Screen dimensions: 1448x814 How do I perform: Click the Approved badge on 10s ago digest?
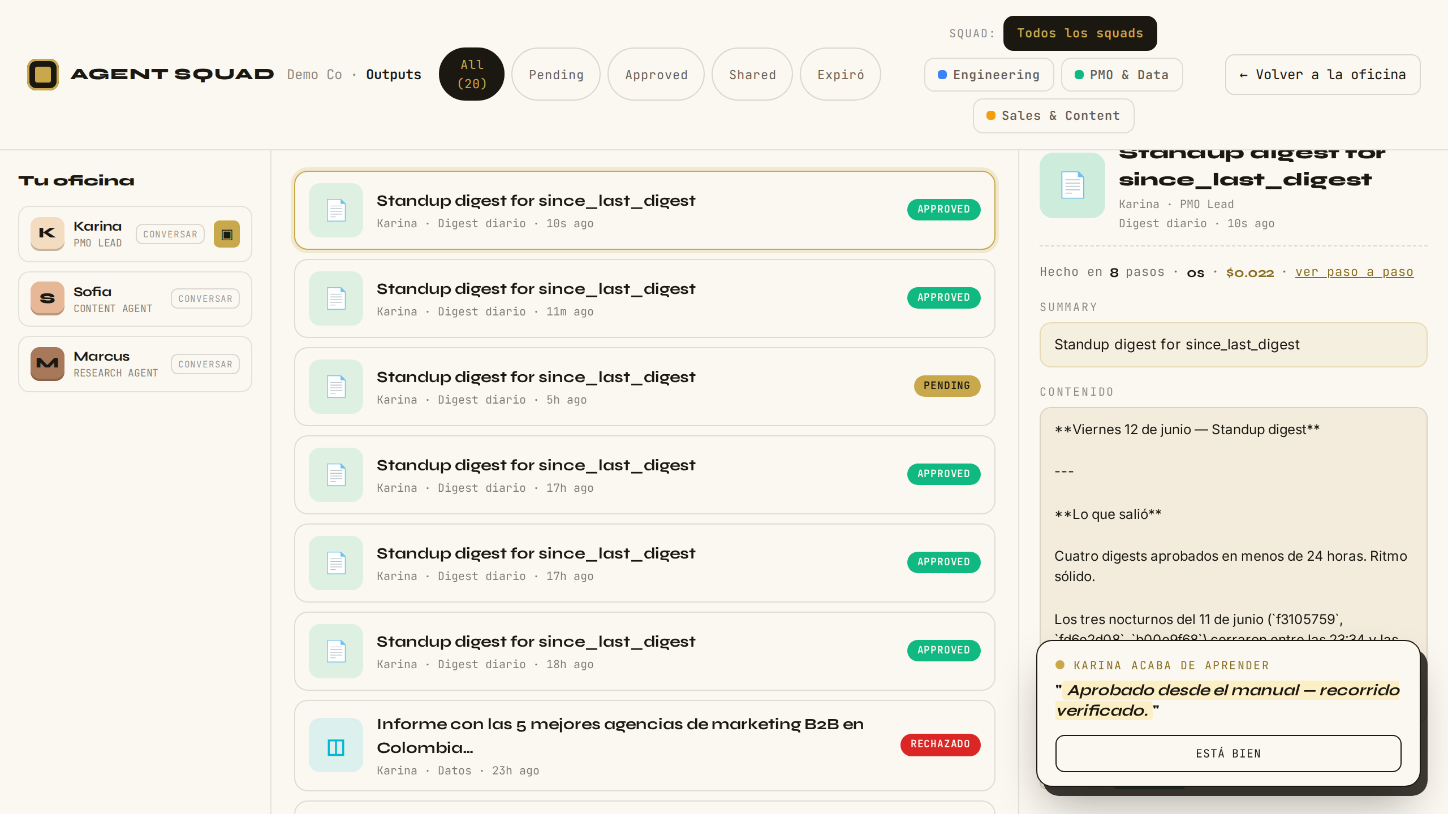point(944,209)
